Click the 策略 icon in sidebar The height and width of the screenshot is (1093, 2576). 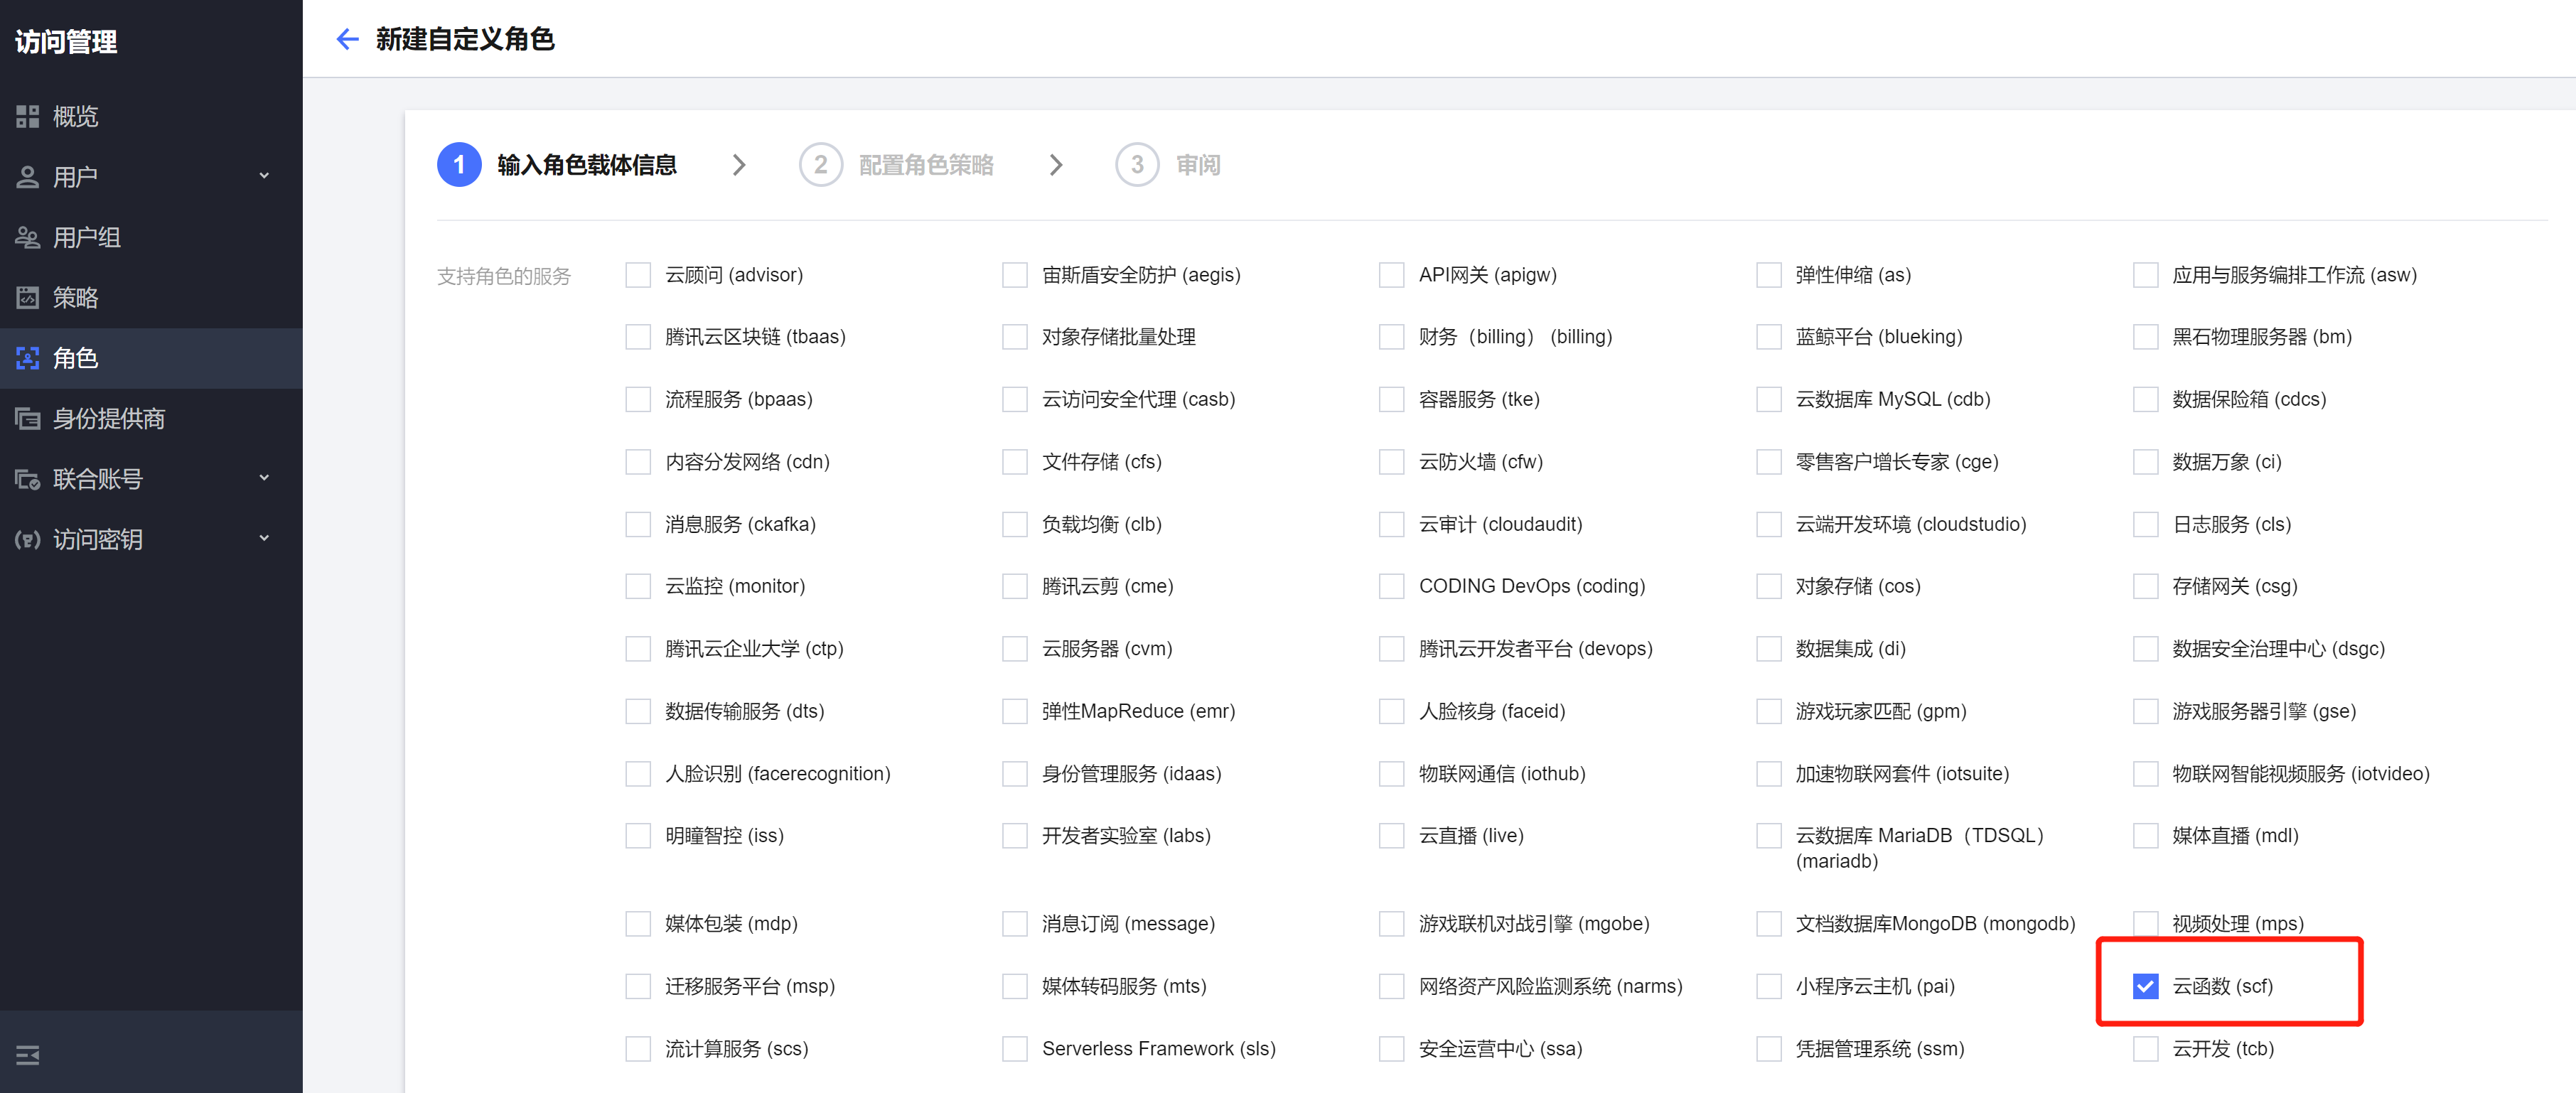click(x=27, y=298)
